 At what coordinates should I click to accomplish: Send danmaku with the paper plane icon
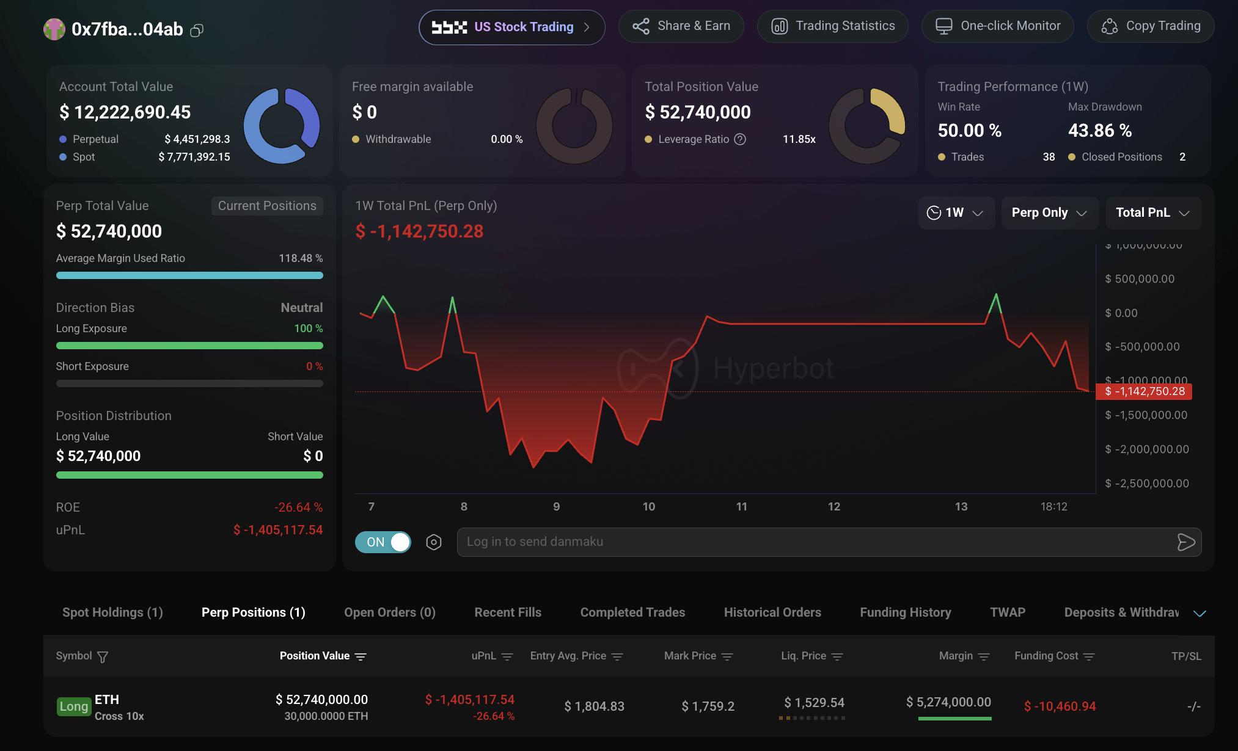click(x=1185, y=542)
